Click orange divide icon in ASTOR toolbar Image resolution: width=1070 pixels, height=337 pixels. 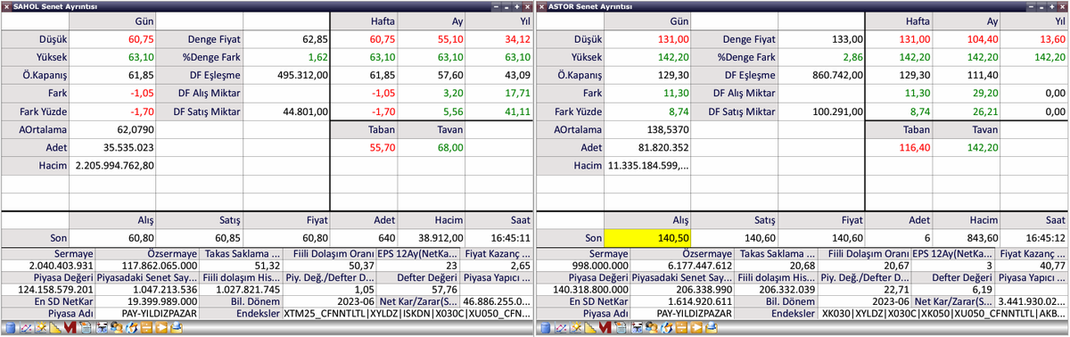point(681,327)
